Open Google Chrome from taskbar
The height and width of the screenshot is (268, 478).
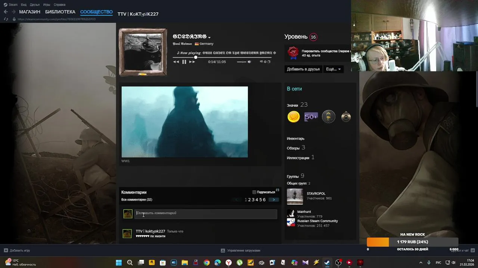[x=207, y=263]
